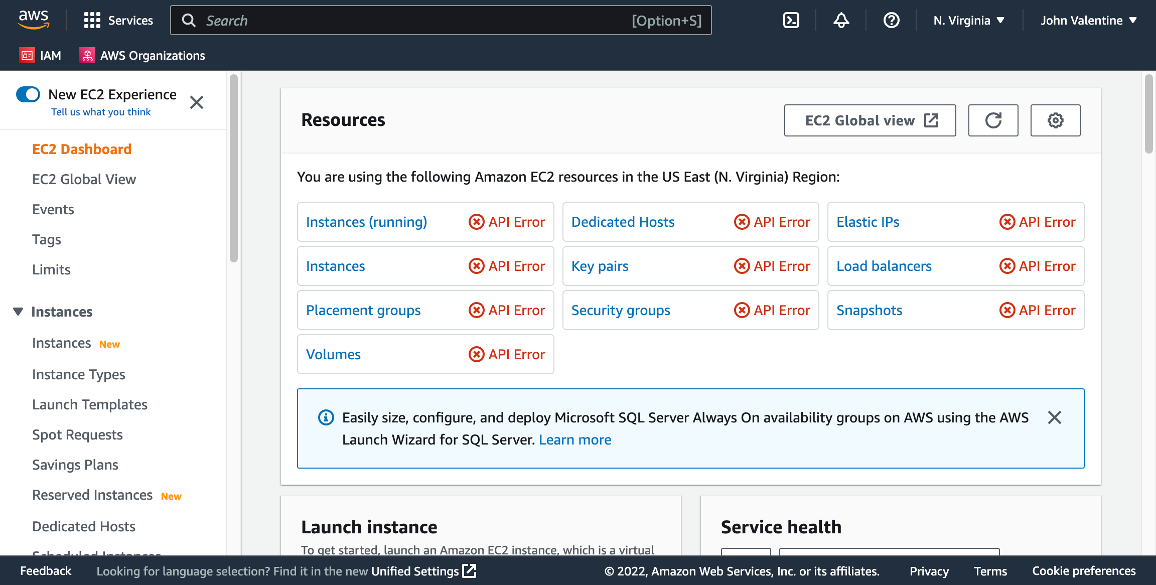Open Cookie preferences in the footer
Viewport: 1156px width, 585px height.
click(1084, 571)
